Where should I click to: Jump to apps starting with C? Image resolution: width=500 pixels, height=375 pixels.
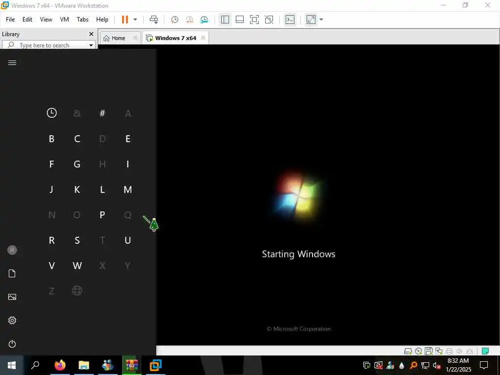tap(77, 139)
